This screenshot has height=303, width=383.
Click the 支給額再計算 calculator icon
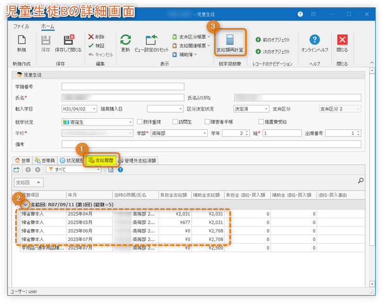(230, 39)
